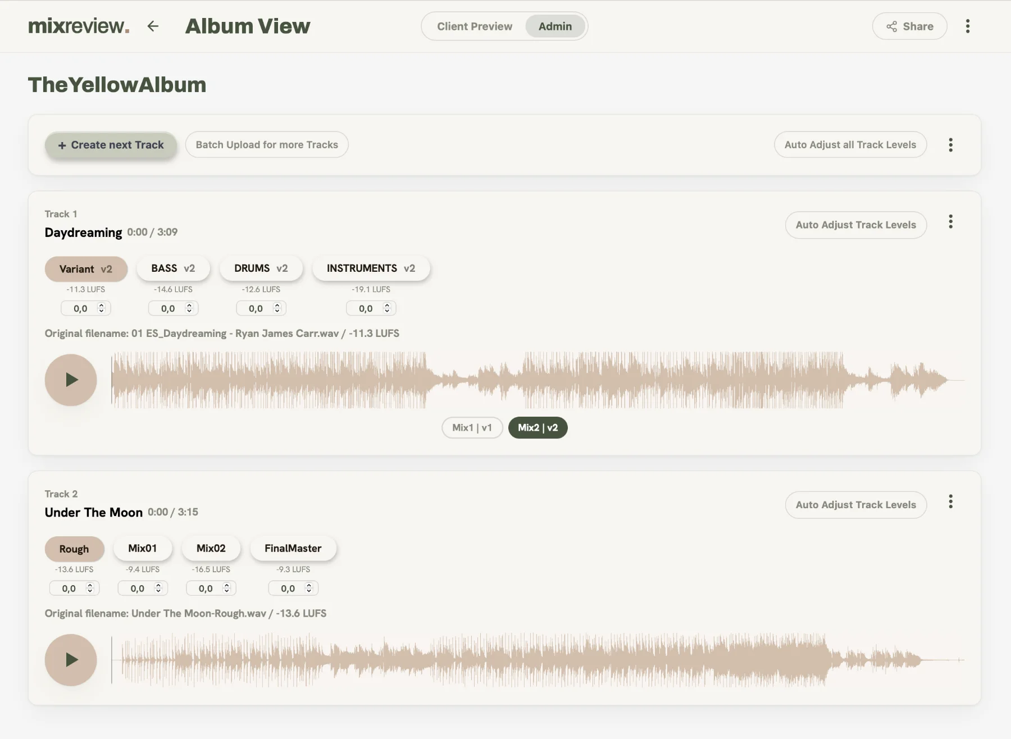Adjust Mix01 level stepper arrows
The height and width of the screenshot is (739, 1011).
(x=158, y=589)
